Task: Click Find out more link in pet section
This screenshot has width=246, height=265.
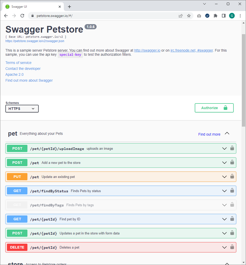Action: coord(209,134)
